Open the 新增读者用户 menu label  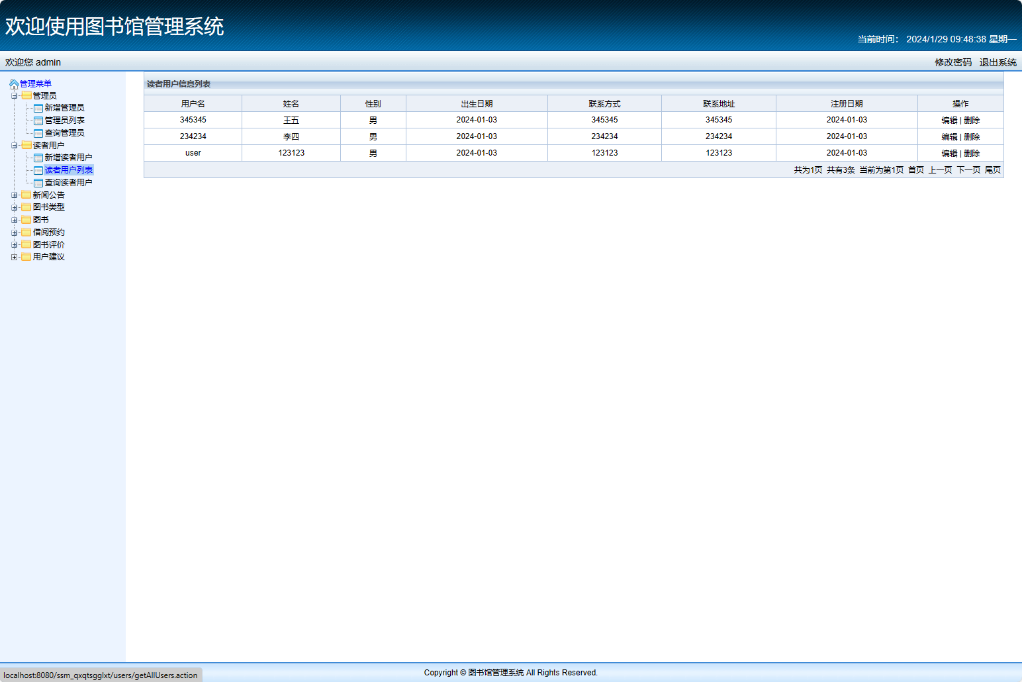click(x=69, y=158)
